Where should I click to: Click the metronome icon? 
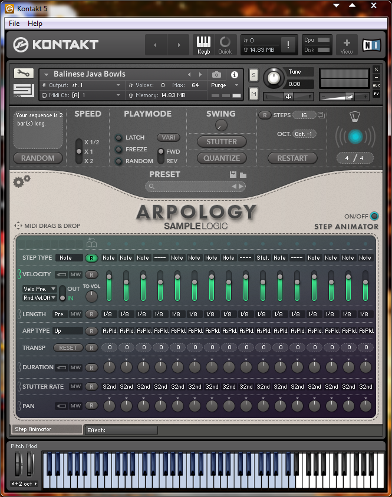point(355,117)
